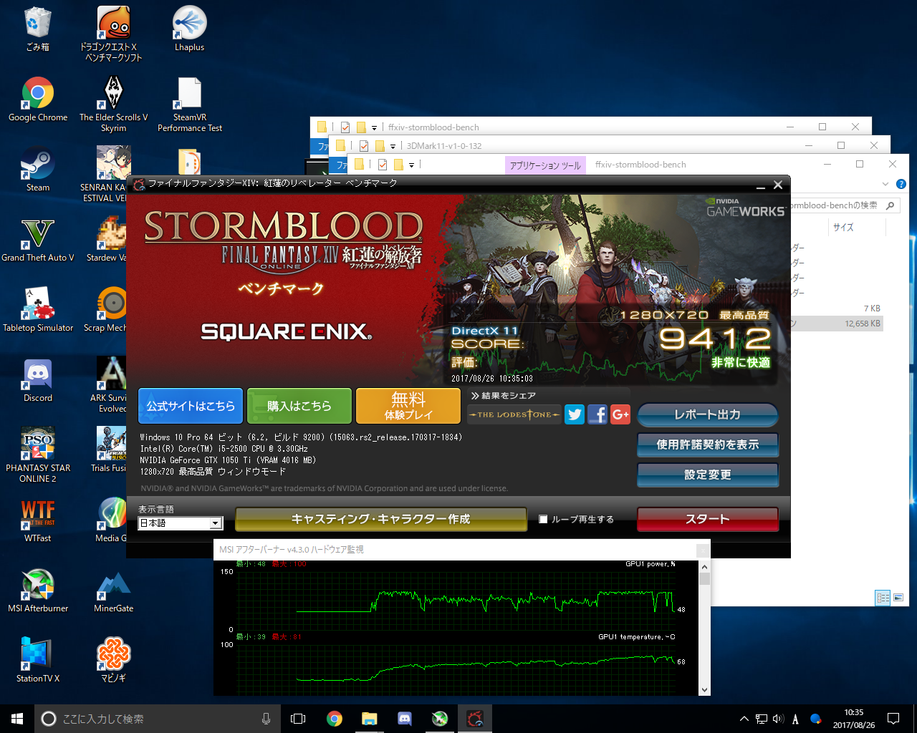Switch Explorer to details view icon
This screenshot has height=733, width=917.
883,597
